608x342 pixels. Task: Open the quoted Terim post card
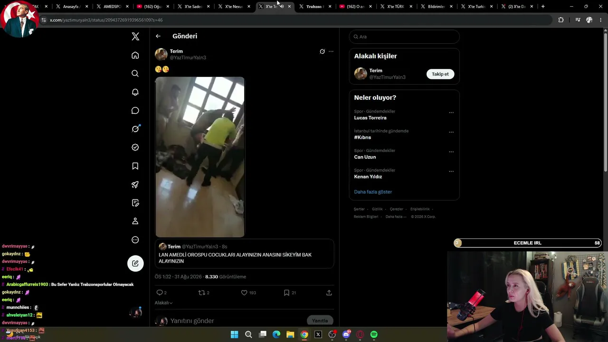click(244, 254)
